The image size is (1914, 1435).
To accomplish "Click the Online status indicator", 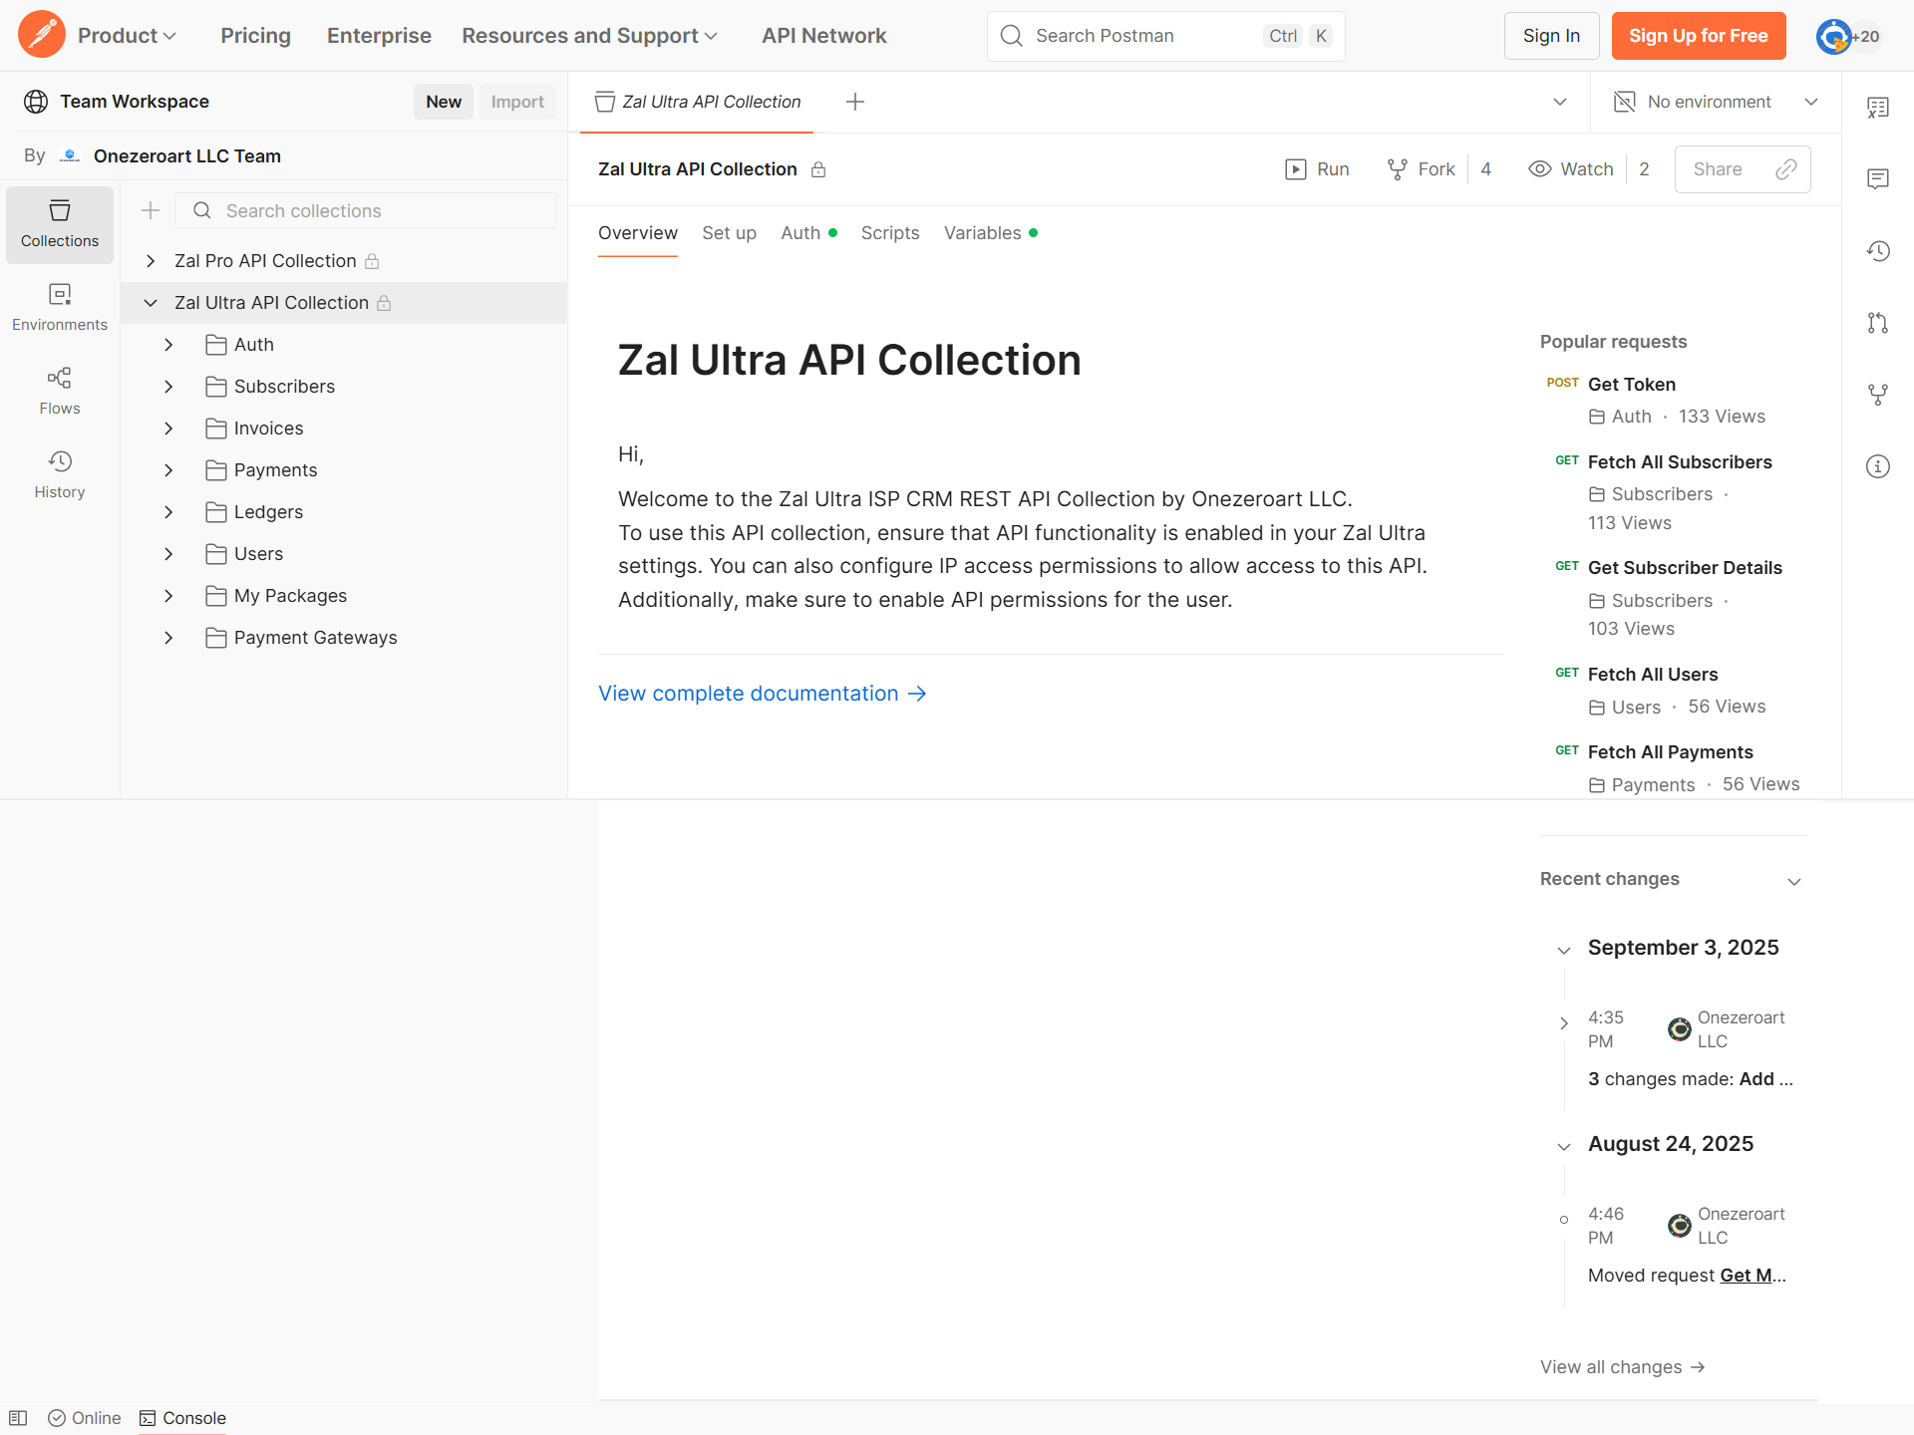I will 85,1418.
